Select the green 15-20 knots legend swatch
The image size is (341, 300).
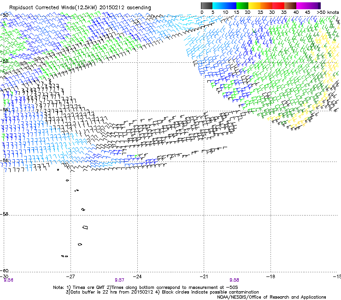point(242,6)
